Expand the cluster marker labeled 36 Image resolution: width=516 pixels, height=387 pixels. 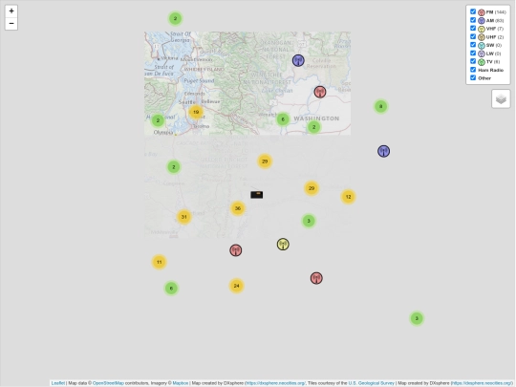point(238,208)
